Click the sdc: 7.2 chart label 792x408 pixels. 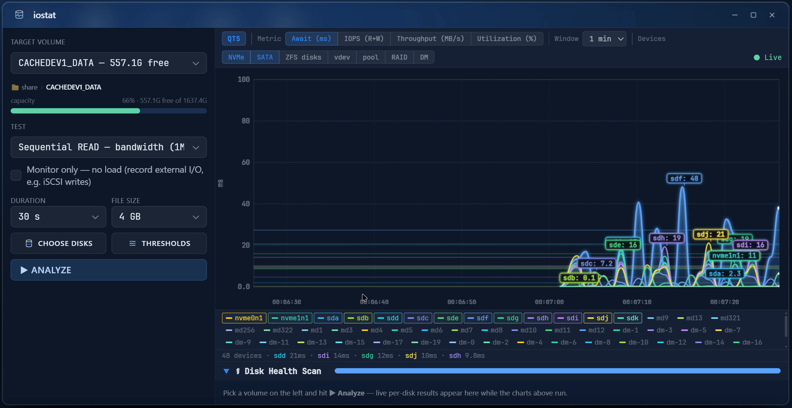597,263
